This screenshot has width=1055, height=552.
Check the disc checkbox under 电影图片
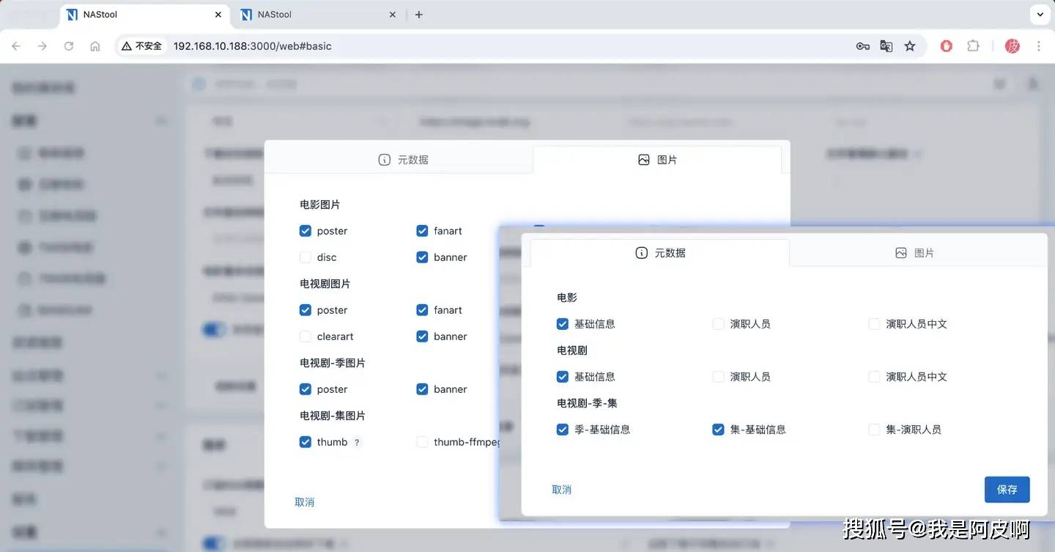coord(306,257)
